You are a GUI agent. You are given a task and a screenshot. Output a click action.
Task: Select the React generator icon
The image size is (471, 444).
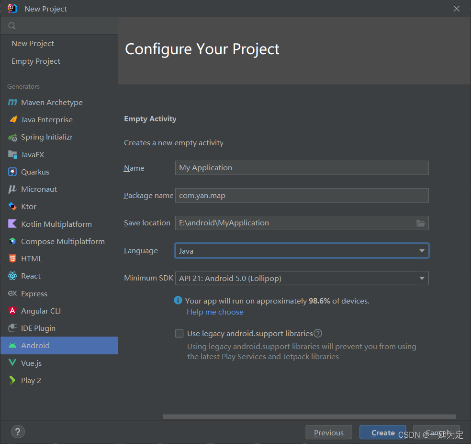coord(12,276)
